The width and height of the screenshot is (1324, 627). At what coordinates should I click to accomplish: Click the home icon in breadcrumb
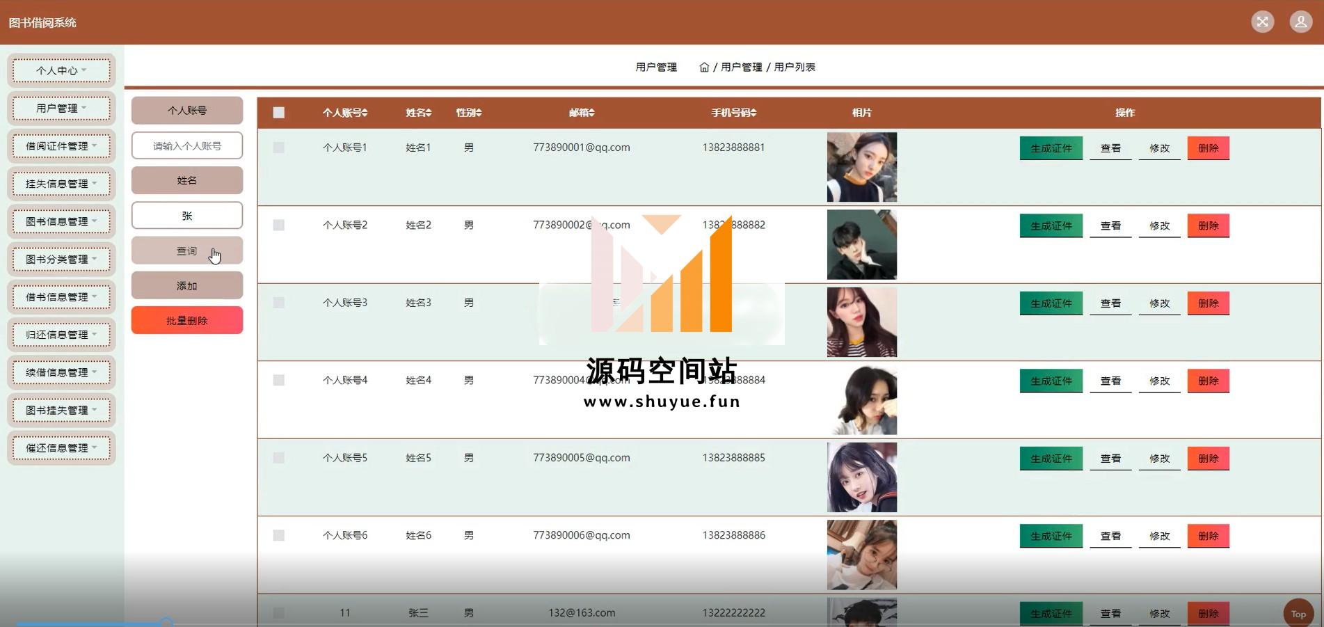[x=704, y=68]
